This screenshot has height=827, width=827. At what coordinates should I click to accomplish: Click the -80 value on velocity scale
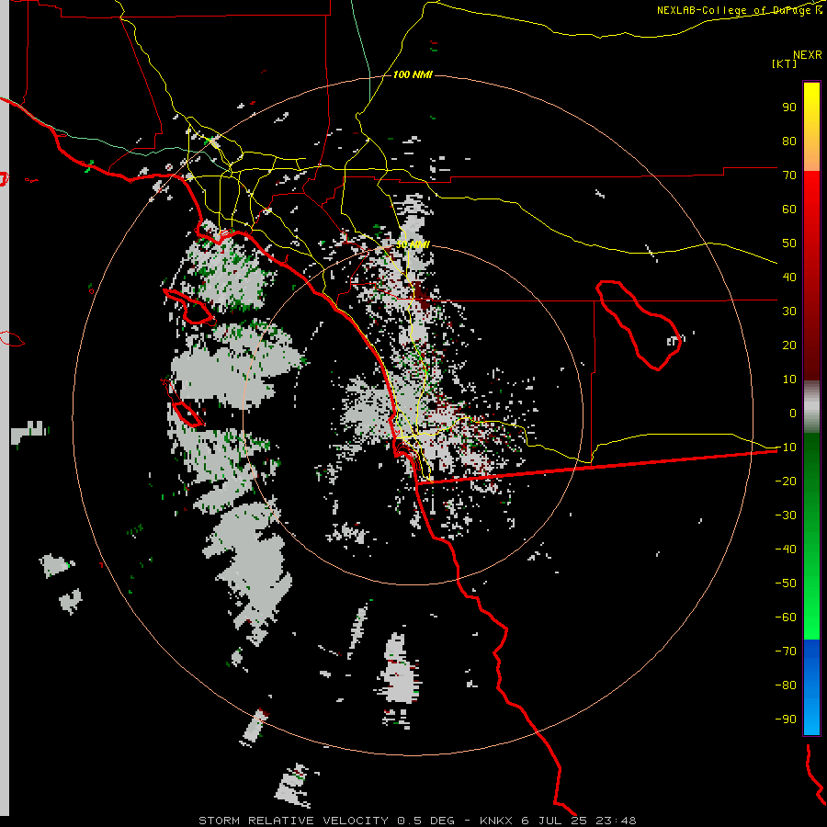click(x=786, y=685)
